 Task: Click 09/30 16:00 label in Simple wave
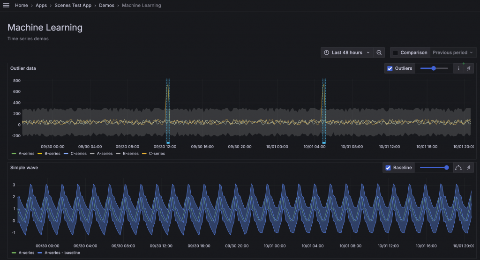click(199, 246)
